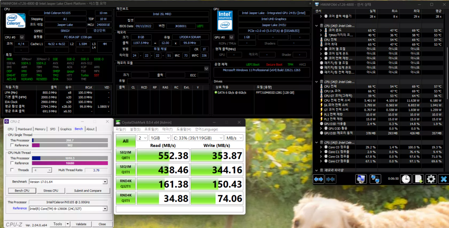Click the circle icon beside 패키지/링 열 조절
The width and height of the screenshot is (449, 228).
322,63
